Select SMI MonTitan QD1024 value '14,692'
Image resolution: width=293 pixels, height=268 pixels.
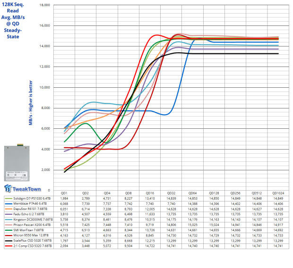click(278, 230)
